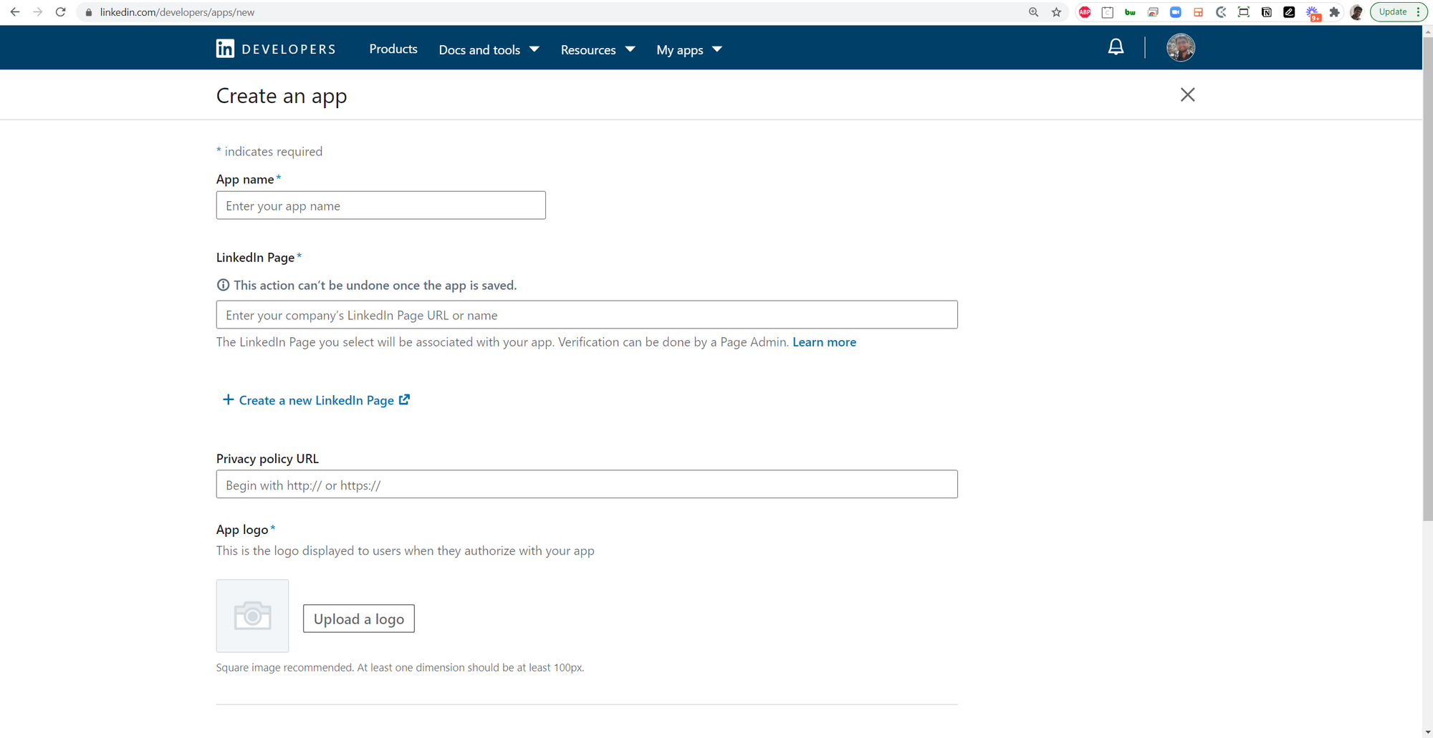Bookmark this page with the star icon
The width and height of the screenshot is (1433, 738).
[x=1056, y=12]
